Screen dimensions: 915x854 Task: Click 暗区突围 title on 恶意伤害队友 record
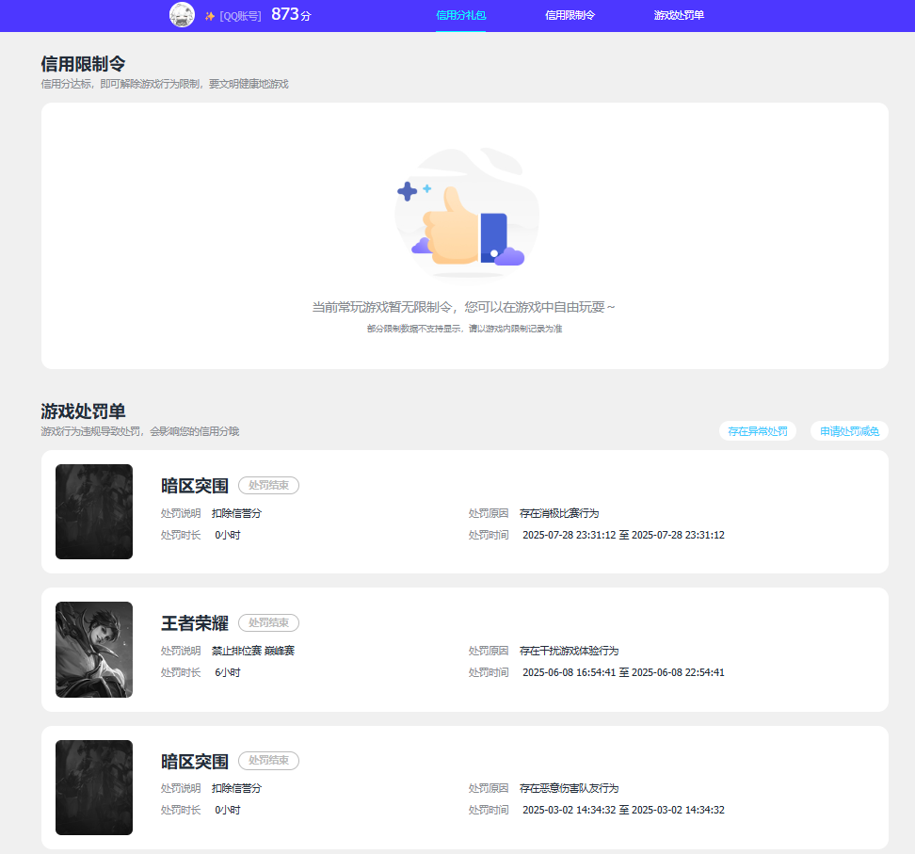(195, 762)
